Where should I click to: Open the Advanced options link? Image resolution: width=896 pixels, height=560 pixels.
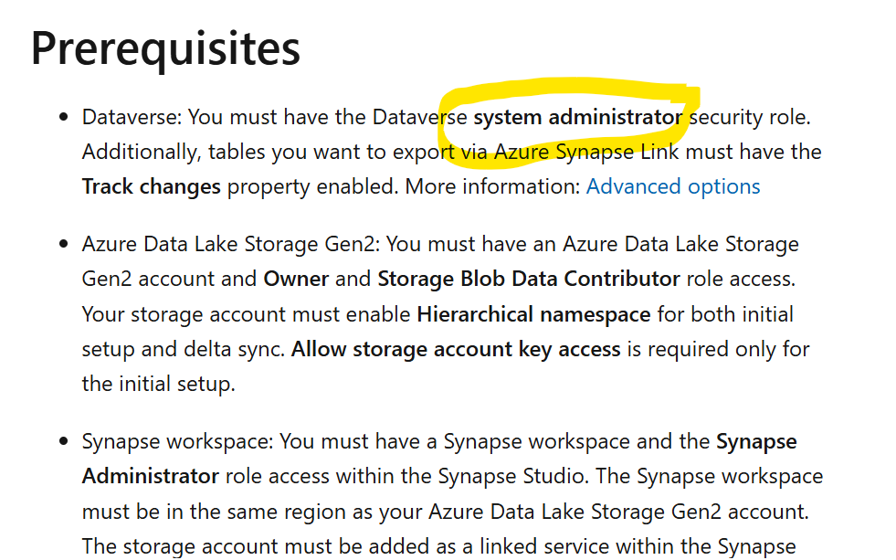tap(672, 187)
